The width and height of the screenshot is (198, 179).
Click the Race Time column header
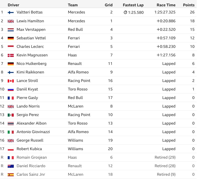(166, 5)
